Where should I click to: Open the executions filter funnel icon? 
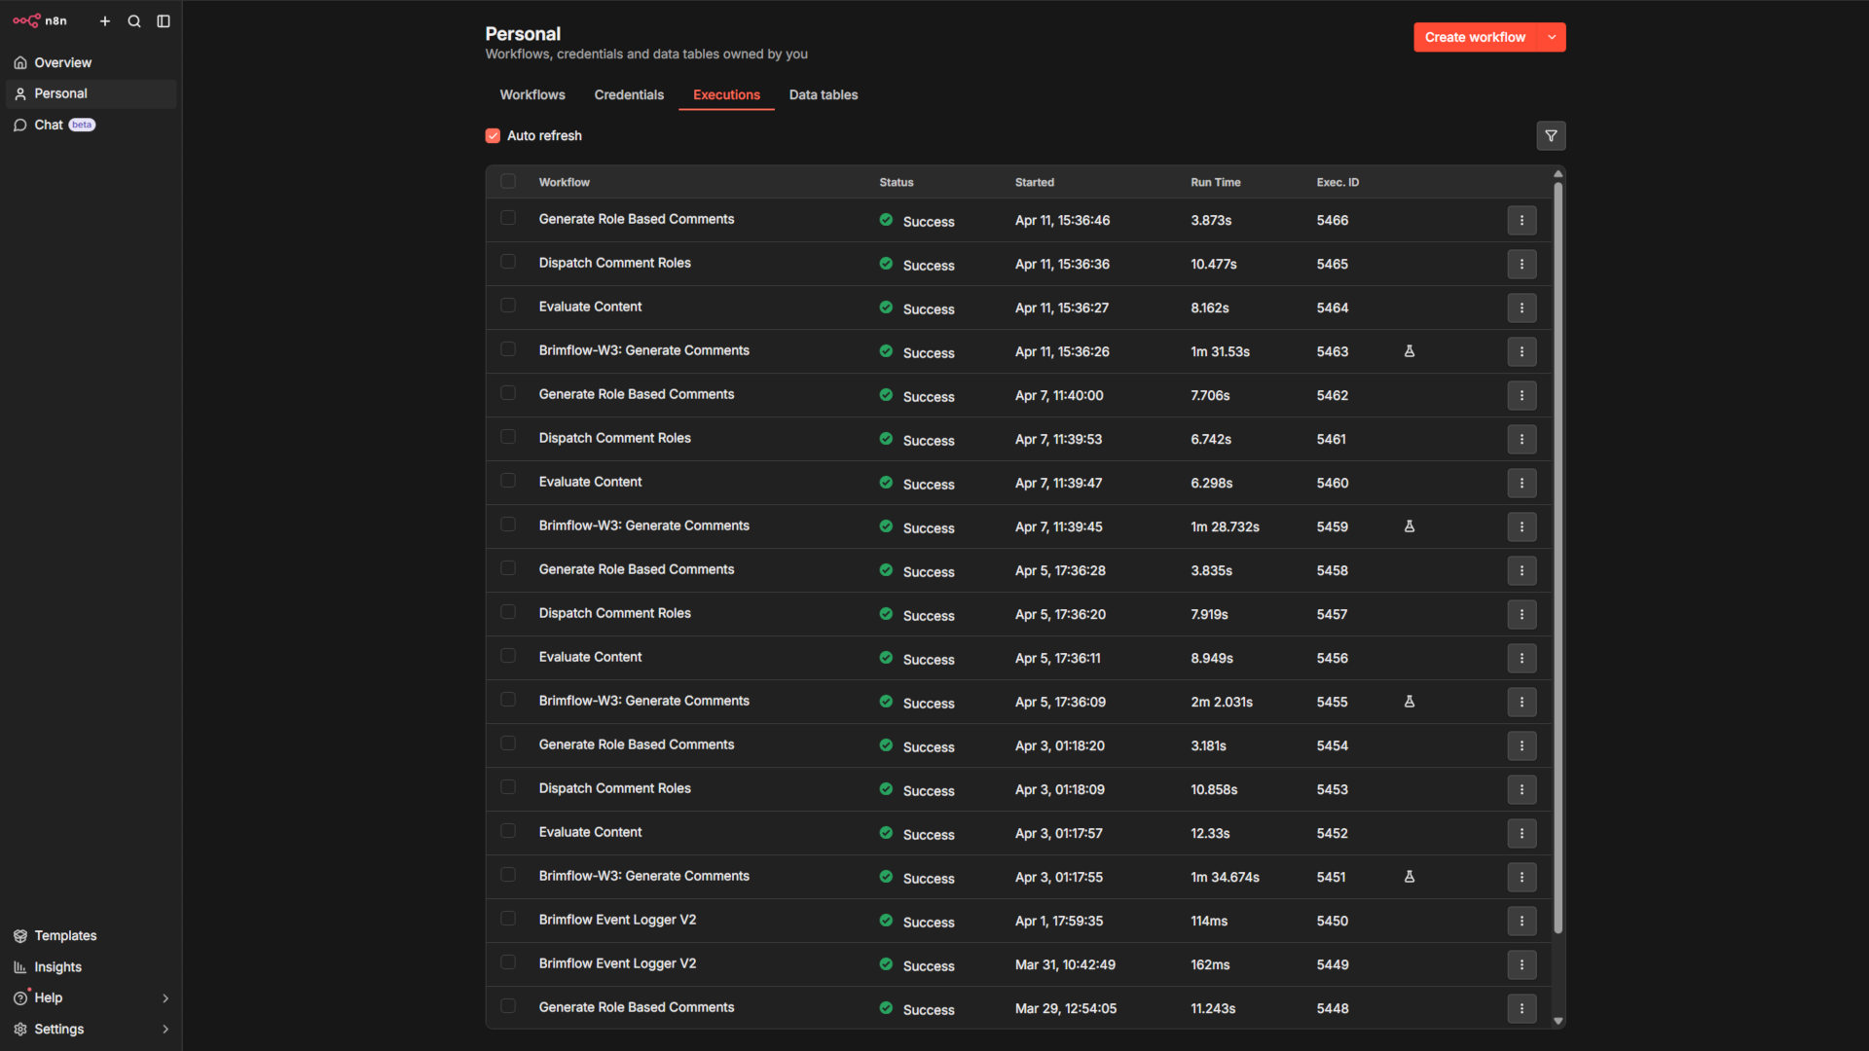tap(1551, 136)
